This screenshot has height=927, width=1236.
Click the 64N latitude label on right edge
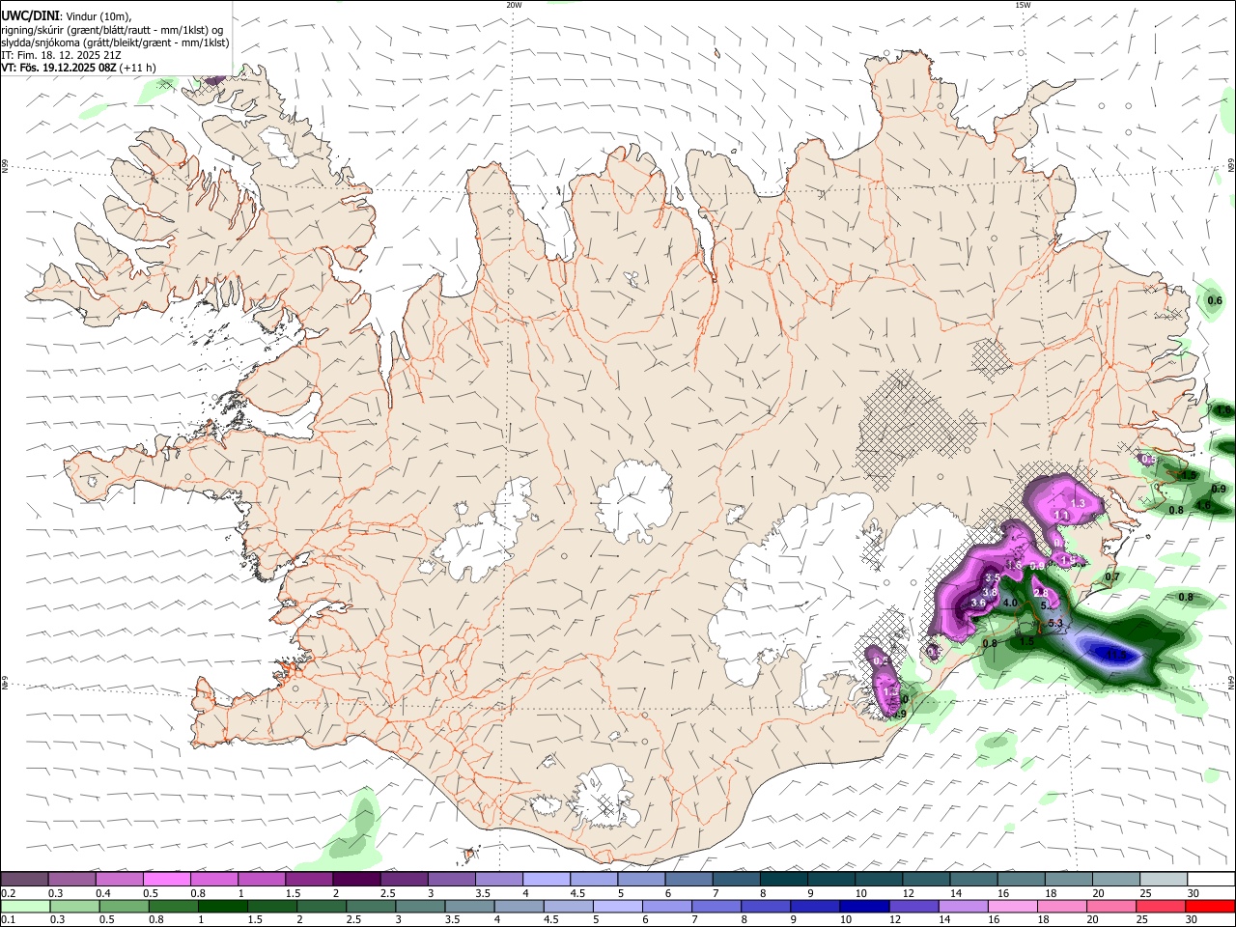pyautogui.click(x=1231, y=682)
